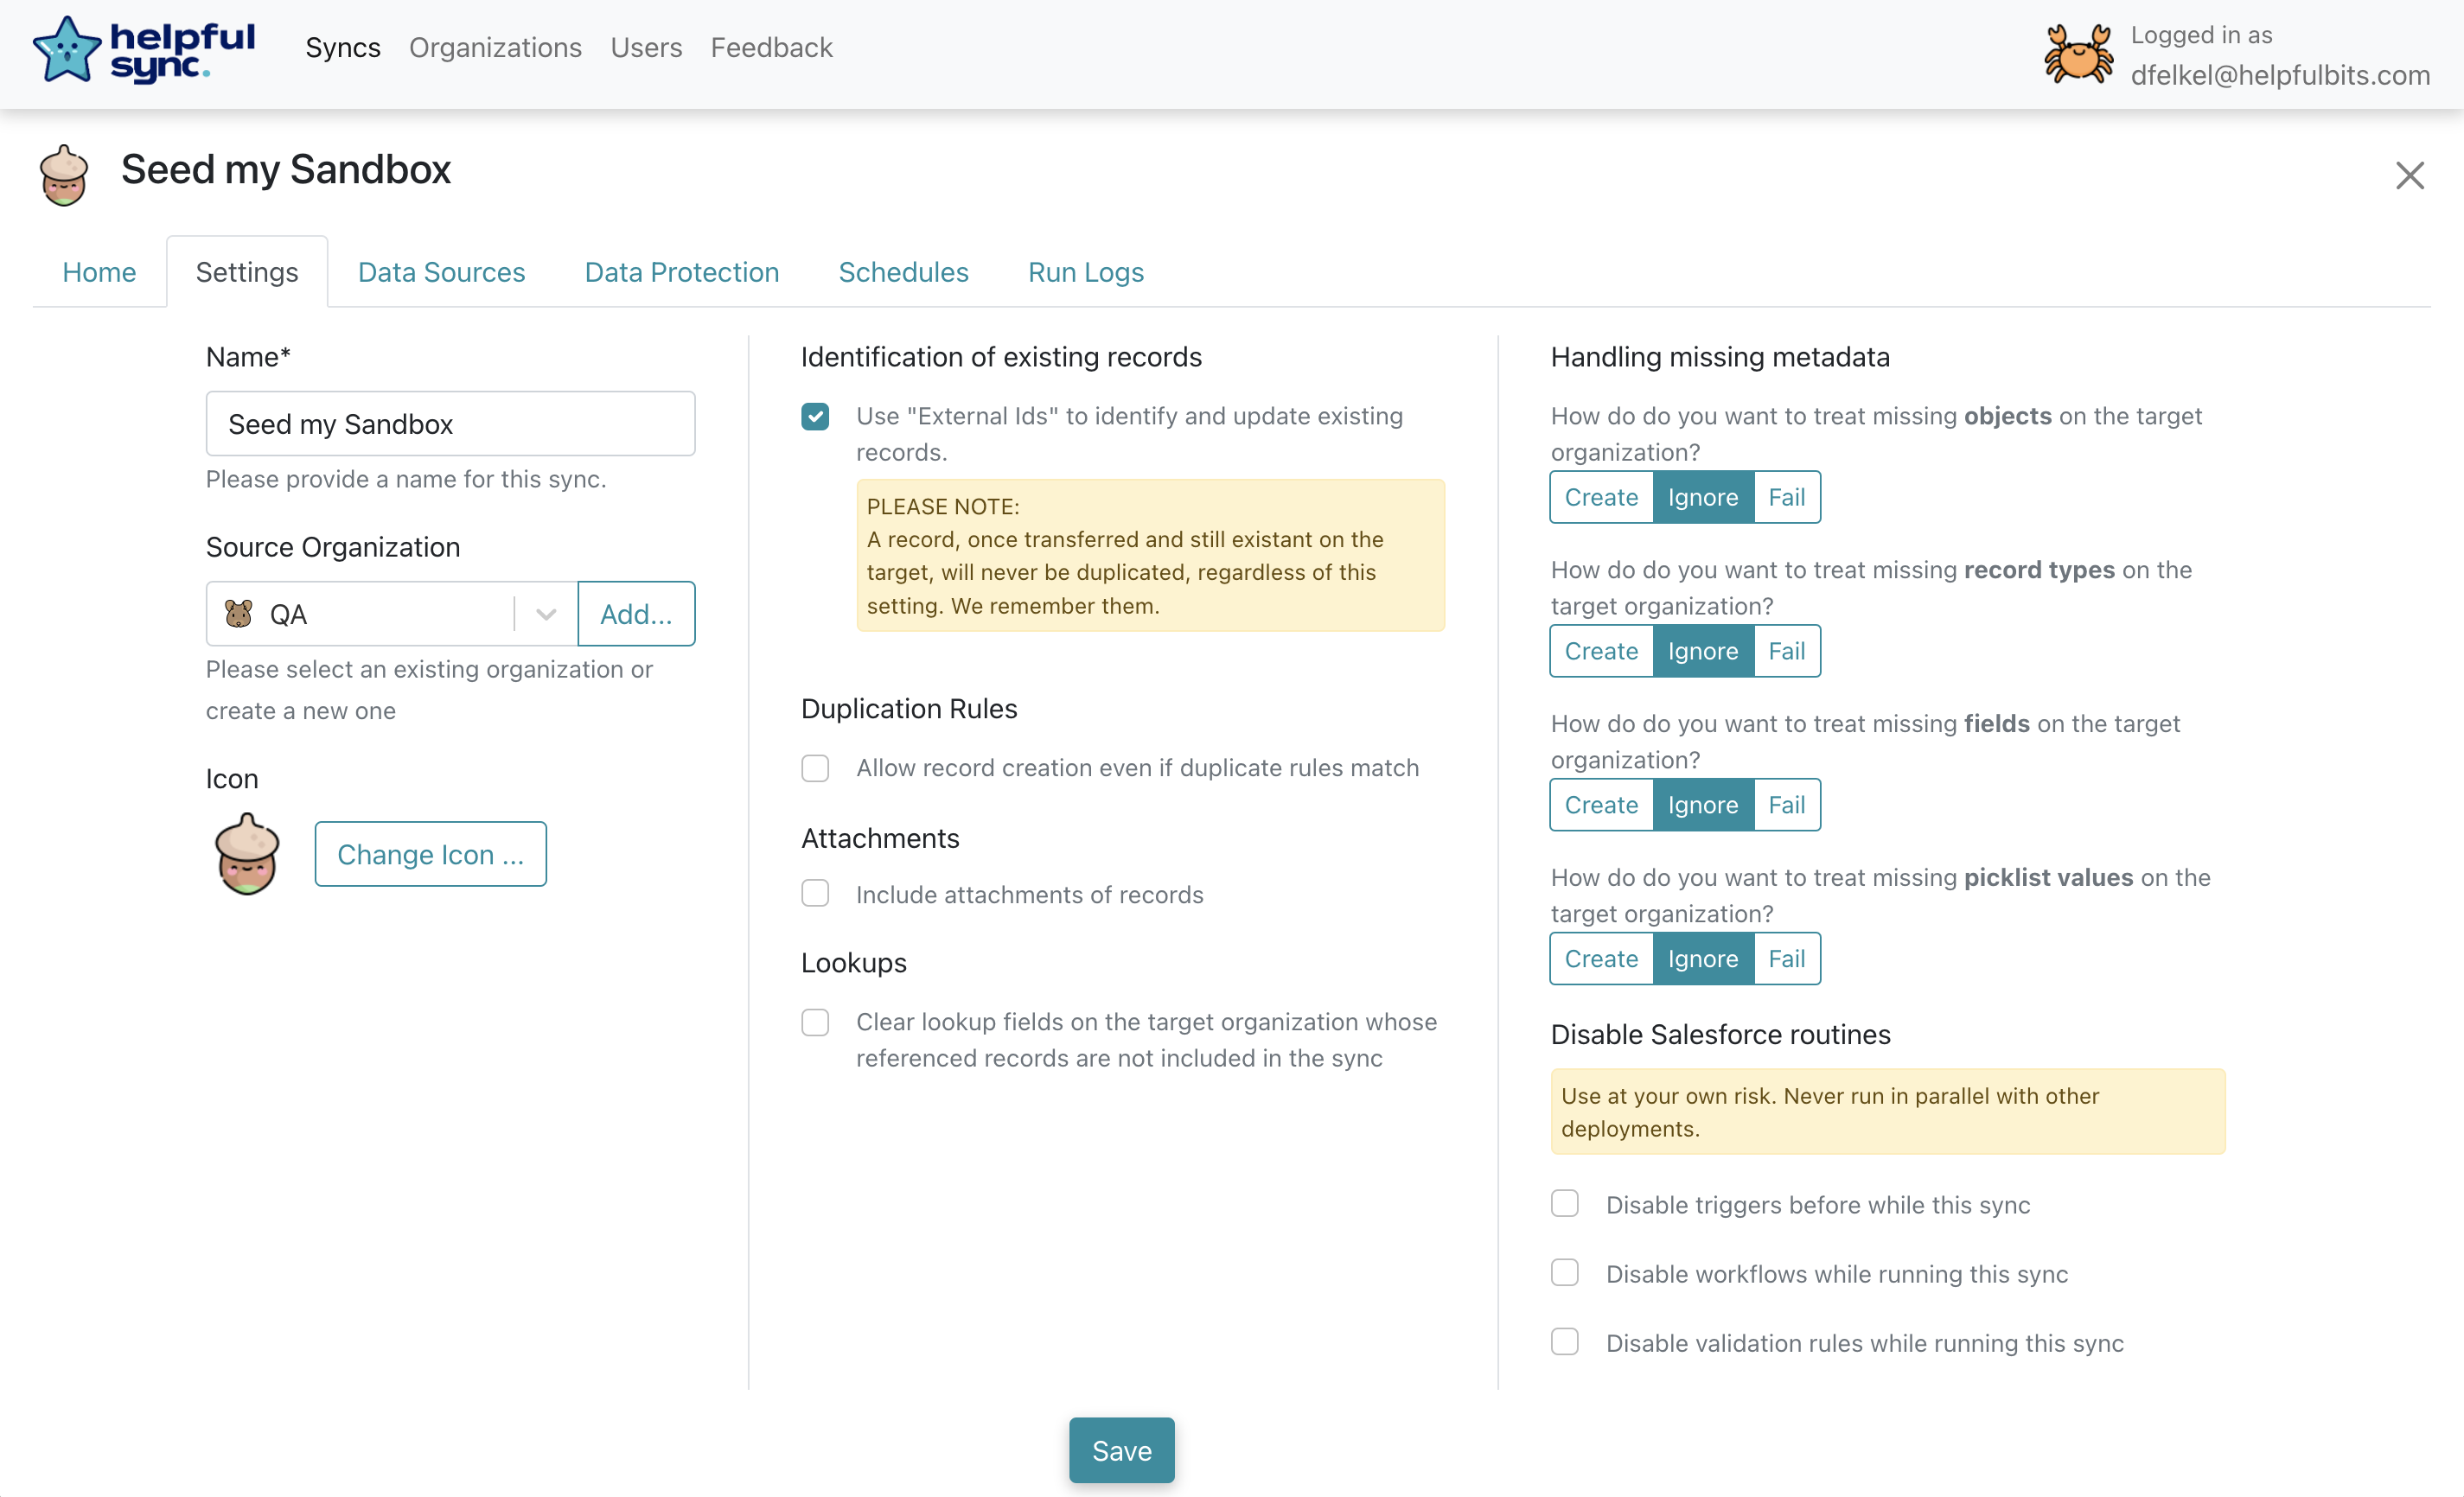Screen dimensions: 2464x1497
Task: Enable Allow record creation even if duplicate rules match
Action: coord(815,768)
